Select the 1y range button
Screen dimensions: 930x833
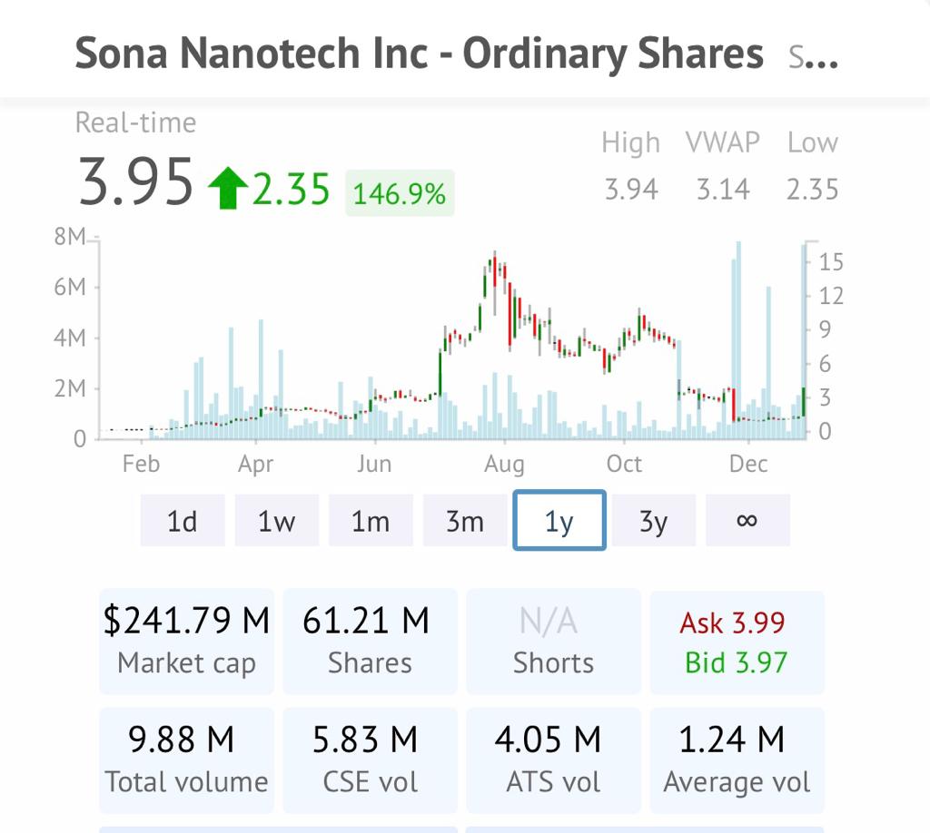coord(559,521)
